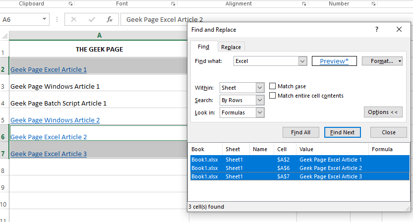Screen dimensions: 413x222
Task: Open the Font dialog launcher icon
Action: click(173, 4)
